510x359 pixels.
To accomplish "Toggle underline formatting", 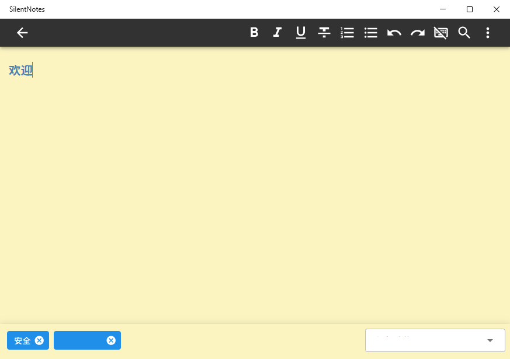I will click(x=301, y=33).
